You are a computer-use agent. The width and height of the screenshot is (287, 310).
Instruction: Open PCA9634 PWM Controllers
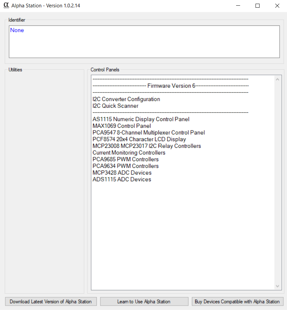point(126,166)
